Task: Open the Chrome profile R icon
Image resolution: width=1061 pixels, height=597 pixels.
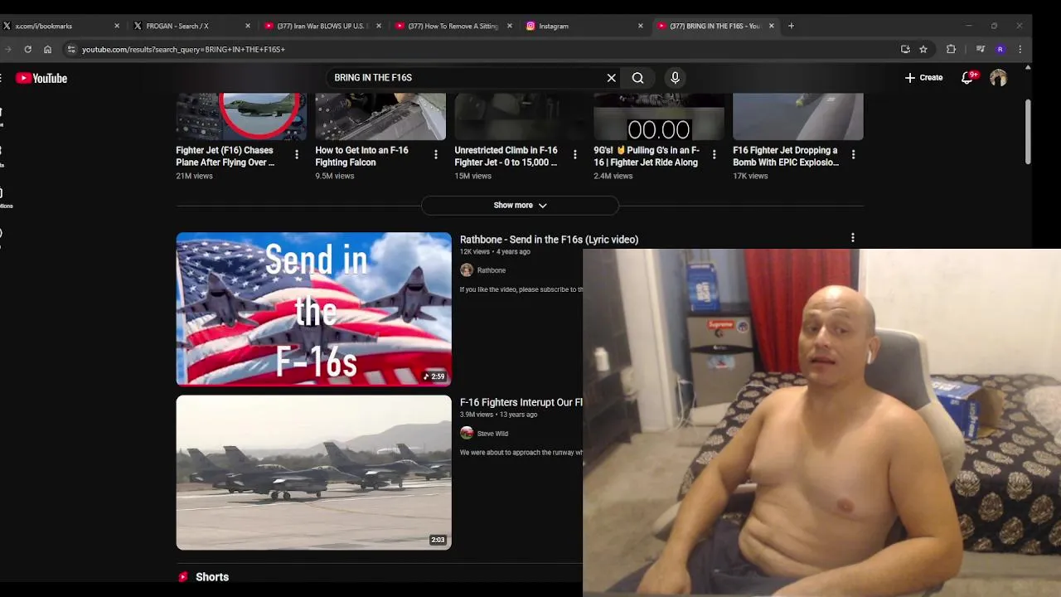Action: pyautogui.click(x=1000, y=49)
